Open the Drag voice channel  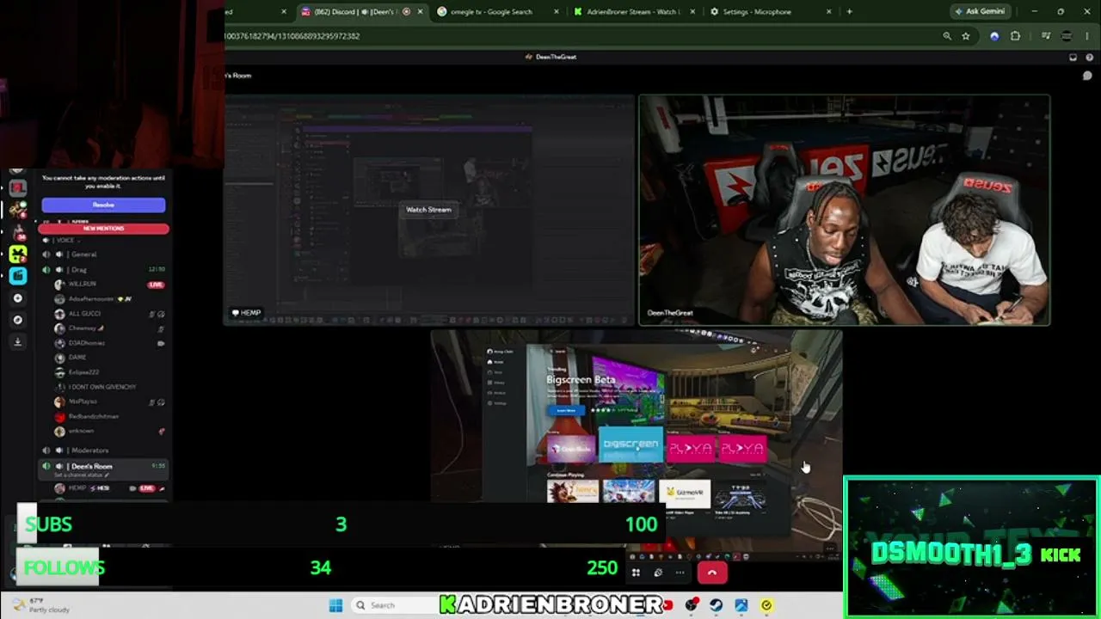(x=103, y=270)
